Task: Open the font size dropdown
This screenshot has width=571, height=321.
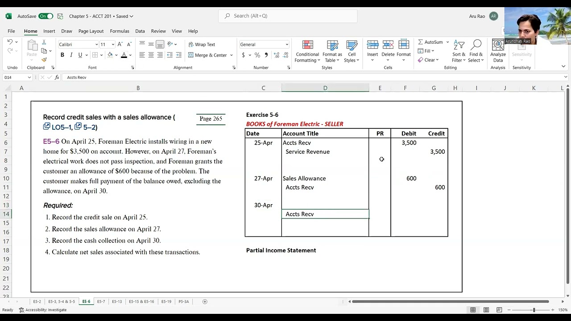Action: (113, 45)
